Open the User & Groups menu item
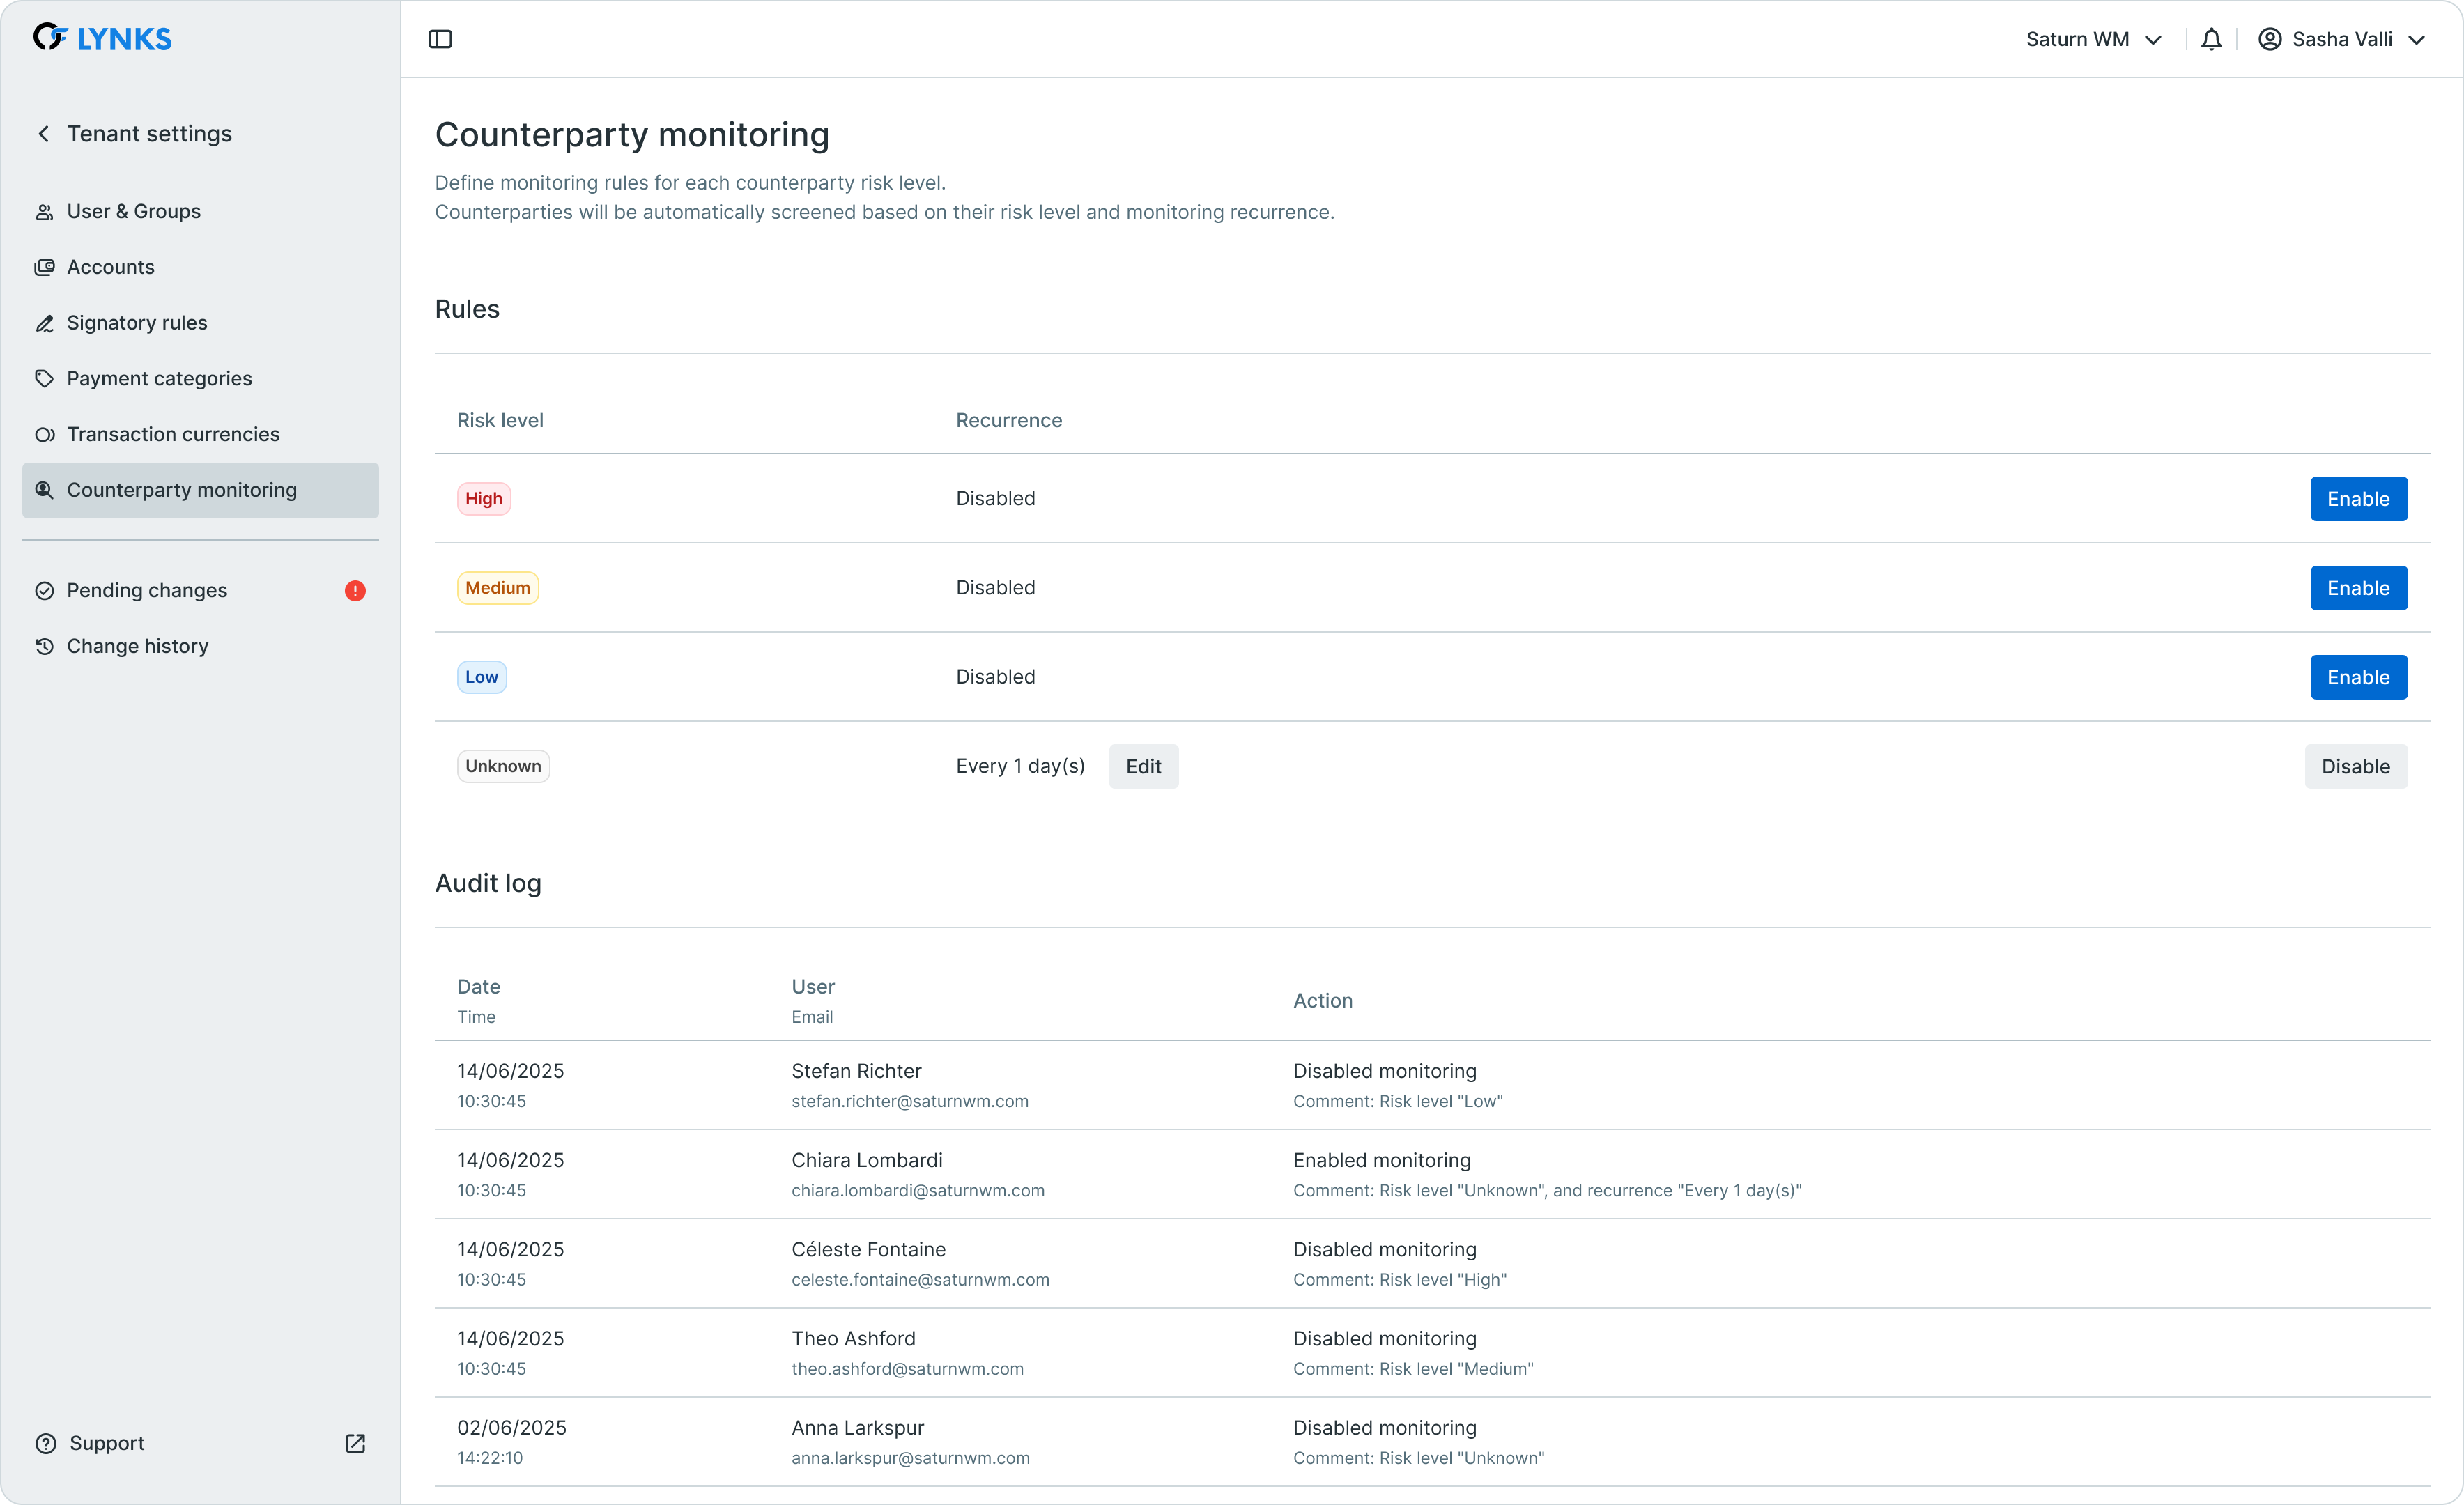This screenshot has width=2464, height=1505. [x=133, y=211]
